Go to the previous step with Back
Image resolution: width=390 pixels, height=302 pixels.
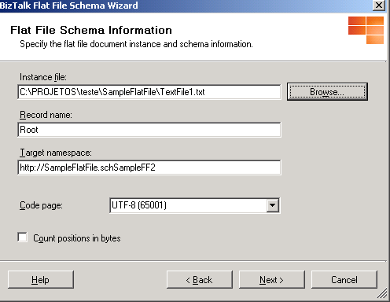pyautogui.click(x=199, y=280)
